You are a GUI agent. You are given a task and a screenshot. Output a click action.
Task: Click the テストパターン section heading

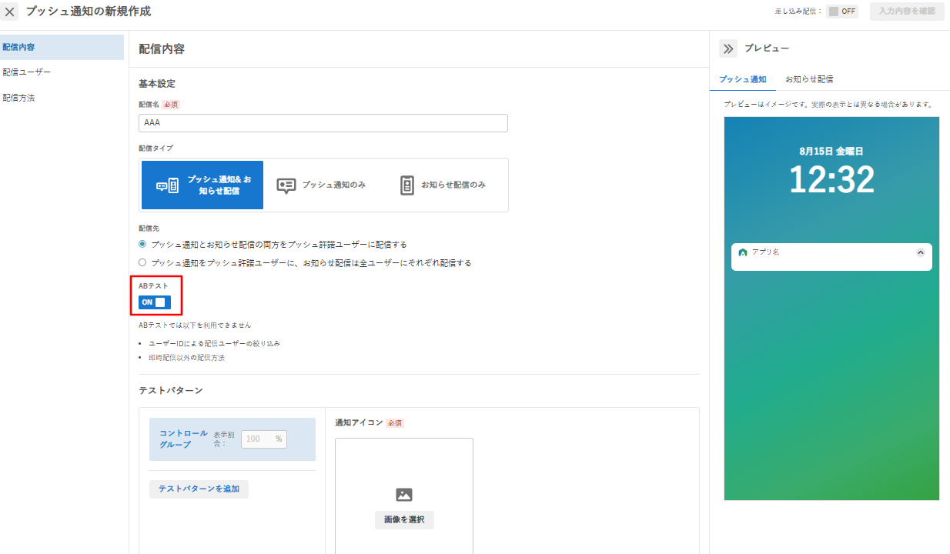pos(171,390)
